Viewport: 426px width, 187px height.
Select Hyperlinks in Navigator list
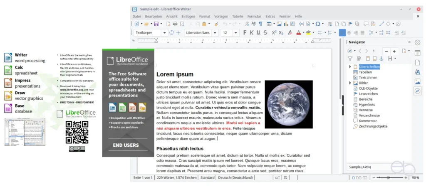[x=367, y=105]
